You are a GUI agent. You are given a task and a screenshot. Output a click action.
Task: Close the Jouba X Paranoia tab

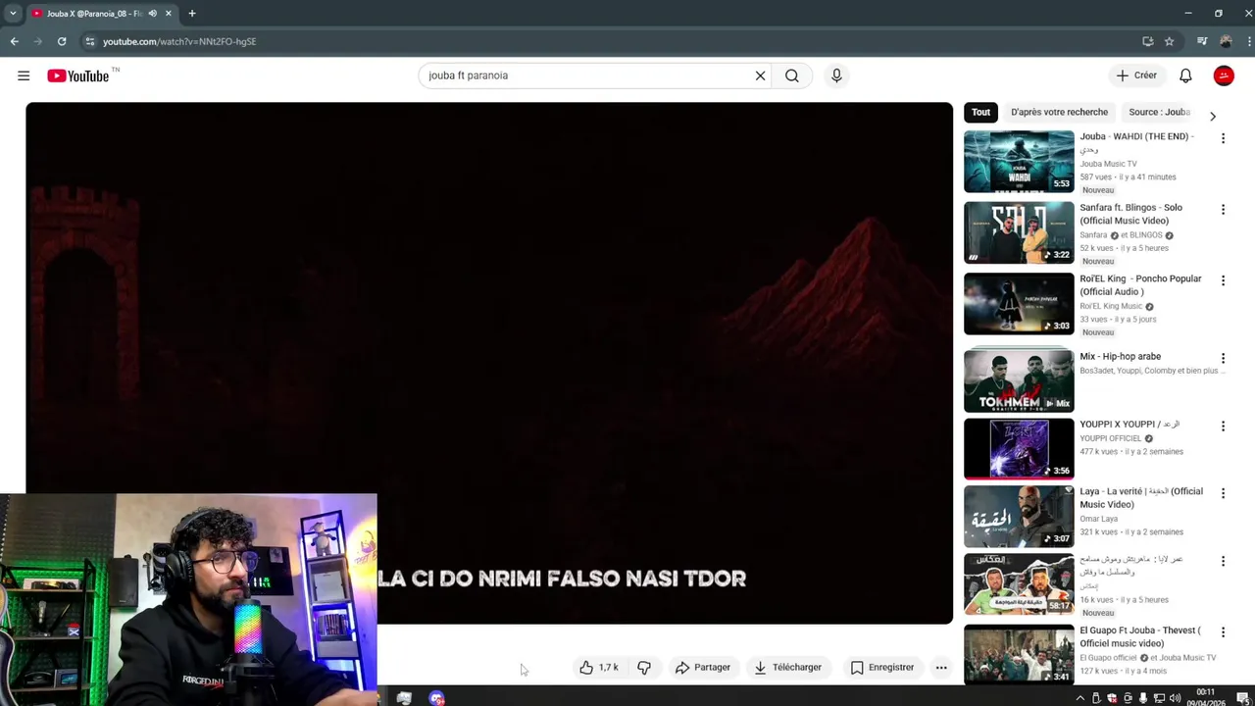point(169,14)
